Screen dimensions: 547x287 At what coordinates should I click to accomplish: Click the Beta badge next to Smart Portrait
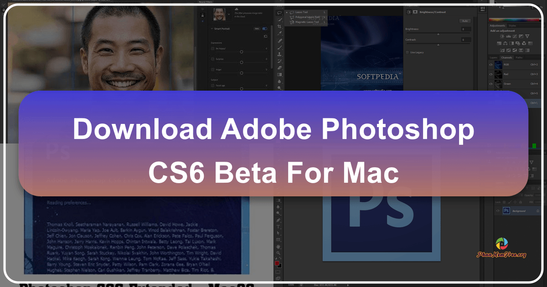coord(258,28)
